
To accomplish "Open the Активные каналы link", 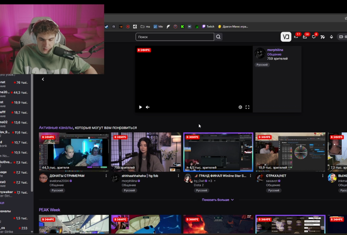I will tap(56, 127).
